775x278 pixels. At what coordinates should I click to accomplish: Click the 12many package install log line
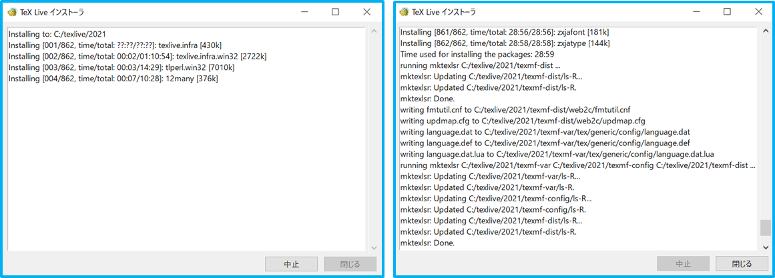(x=113, y=79)
